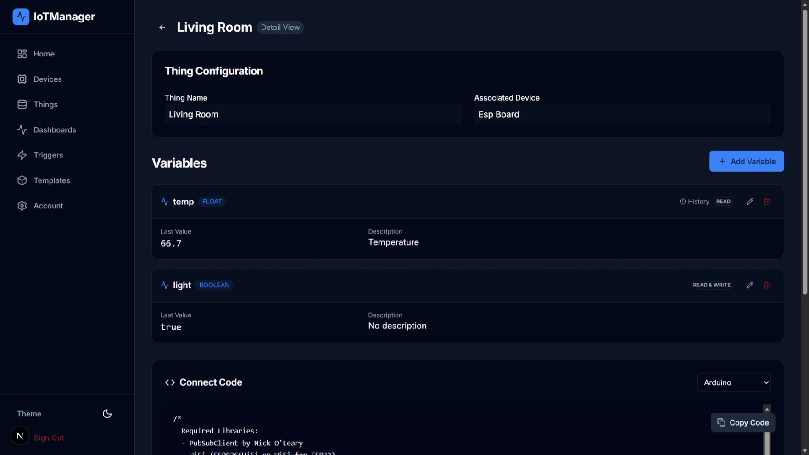Delete the light variable trash icon
The width and height of the screenshot is (809, 455).
766,285
